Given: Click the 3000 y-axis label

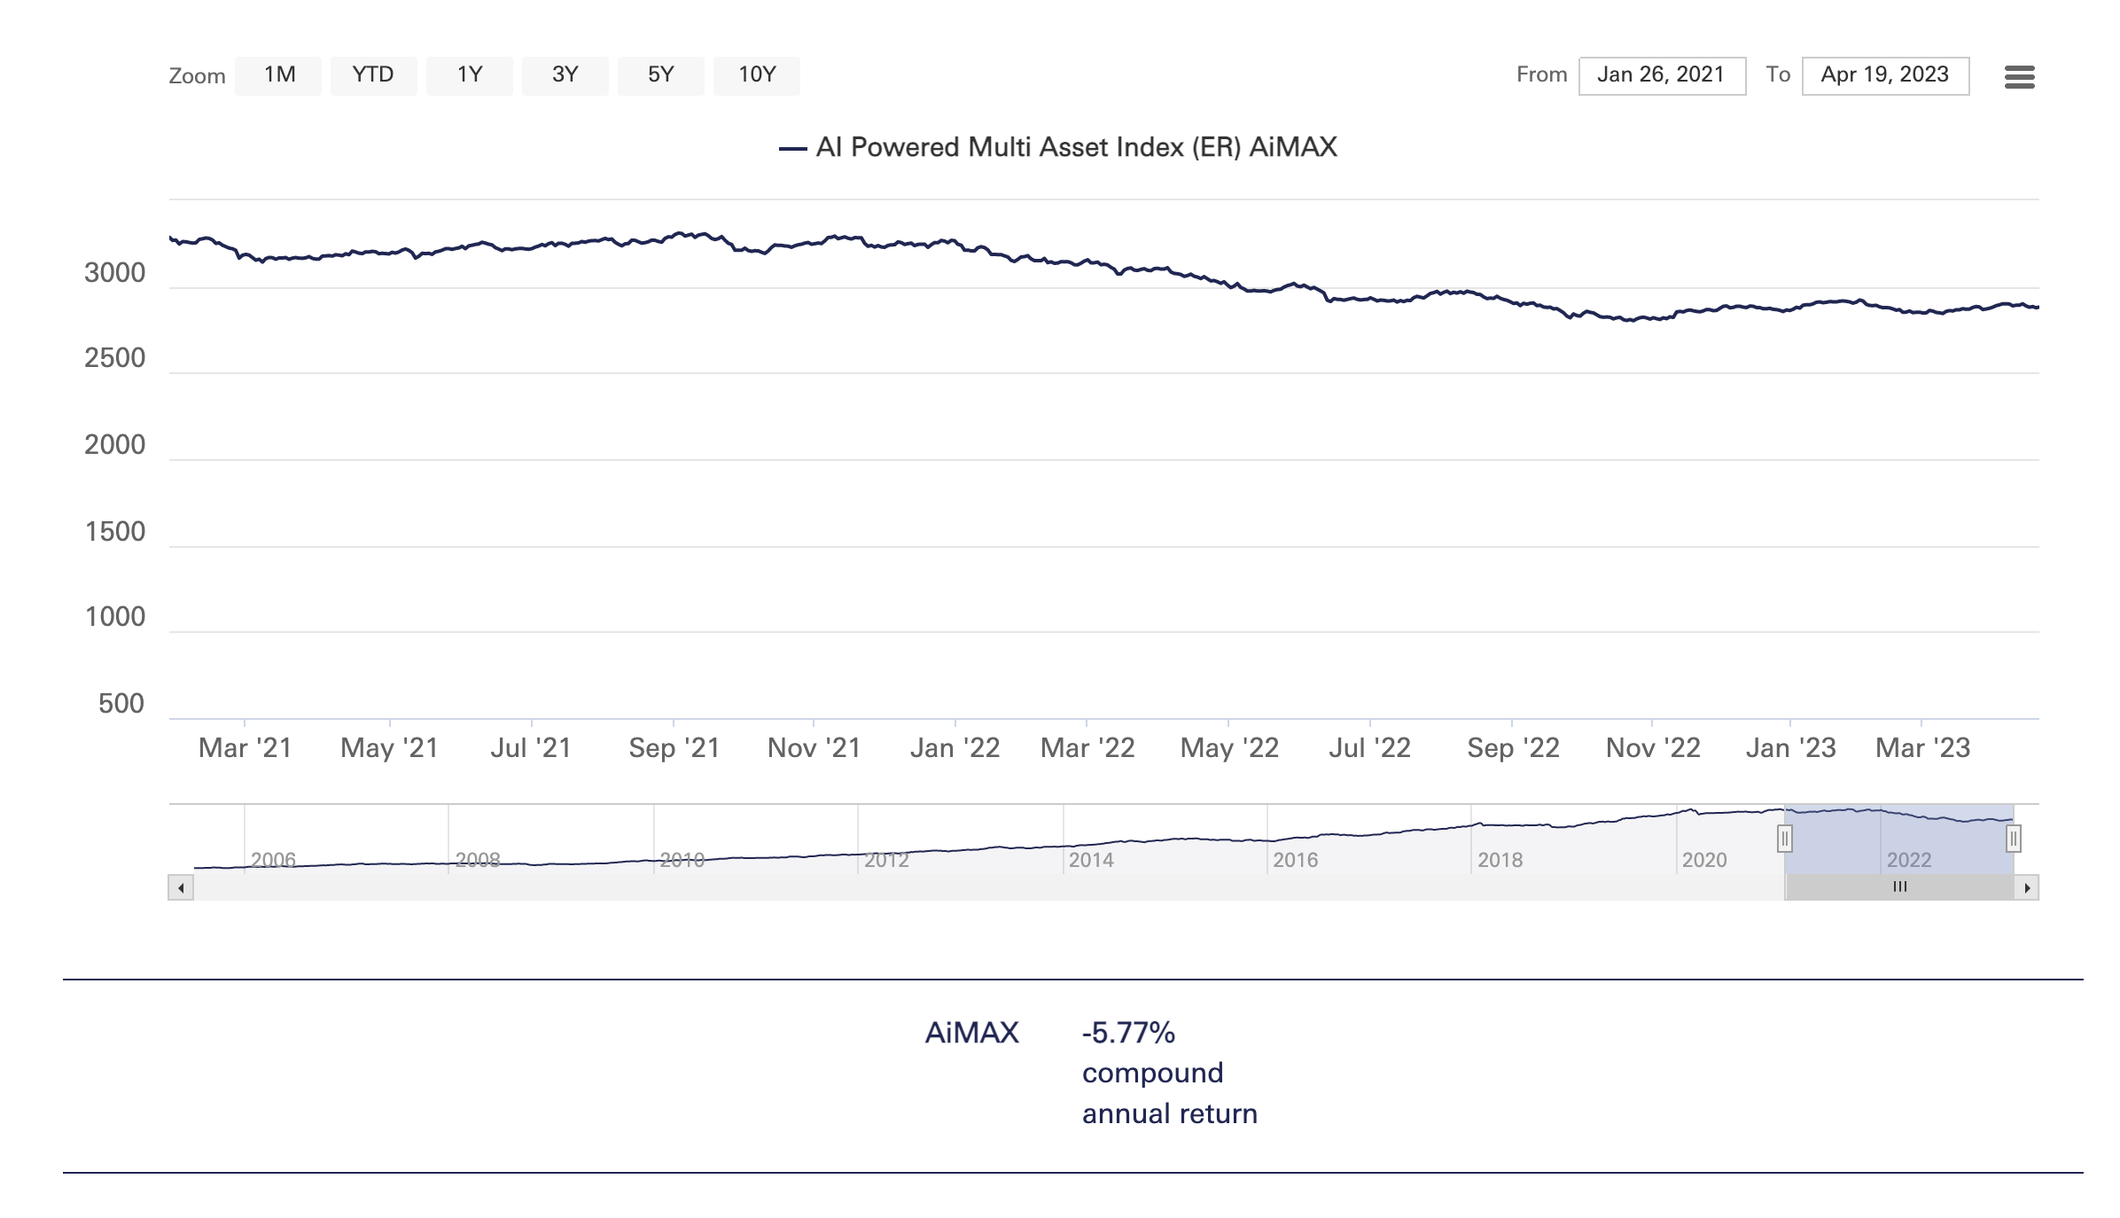Looking at the screenshot, I should [114, 273].
